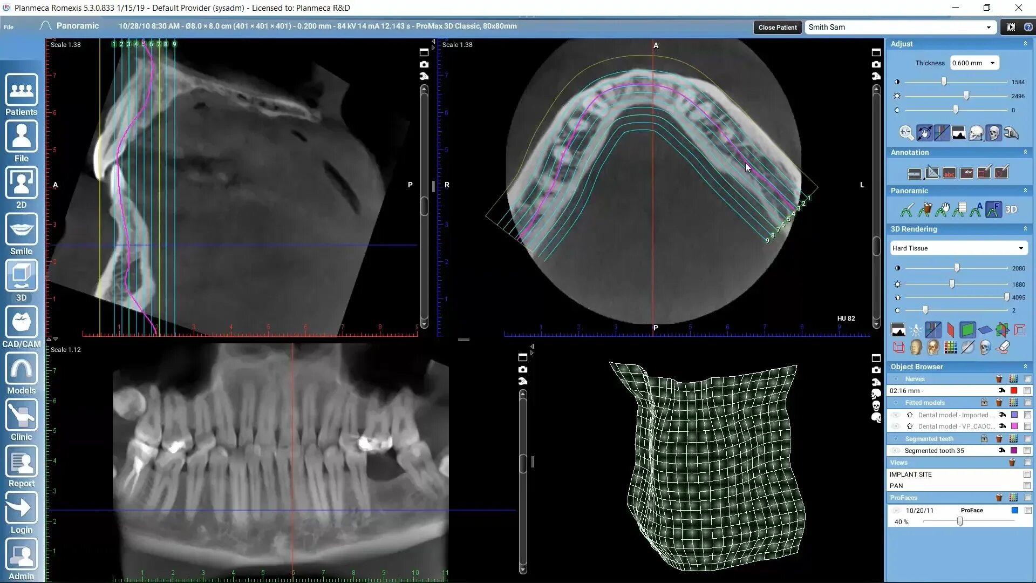Check the Segmented tooth 35 checkbox
Image resolution: width=1036 pixels, height=583 pixels.
[x=1027, y=451]
